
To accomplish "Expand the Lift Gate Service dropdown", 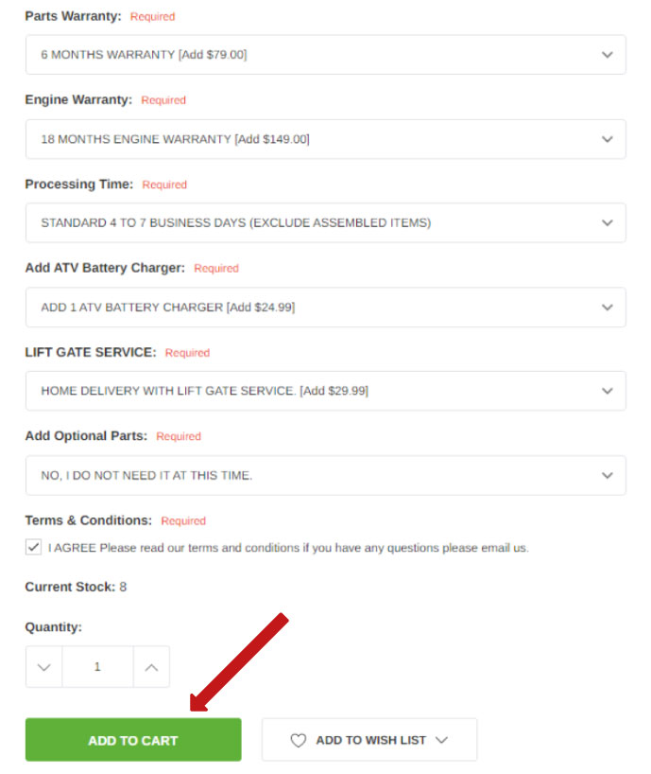I will [x=325, y=391].
